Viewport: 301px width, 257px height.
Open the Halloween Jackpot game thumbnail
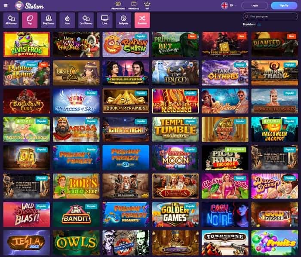click(274, 129)
